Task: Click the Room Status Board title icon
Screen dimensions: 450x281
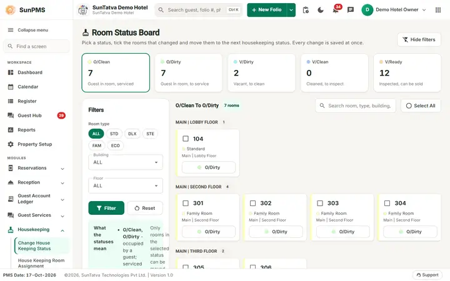Action: [x=85, y=32]
